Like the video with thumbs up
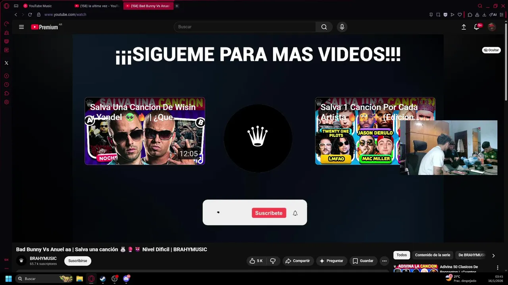 (x=256, y=261)
